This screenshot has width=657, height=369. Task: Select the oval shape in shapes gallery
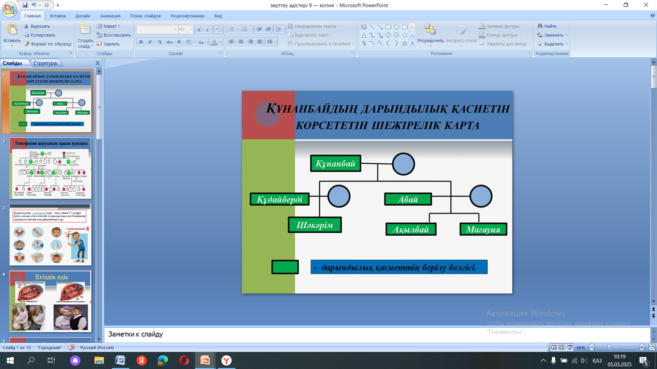pos(396,27)
